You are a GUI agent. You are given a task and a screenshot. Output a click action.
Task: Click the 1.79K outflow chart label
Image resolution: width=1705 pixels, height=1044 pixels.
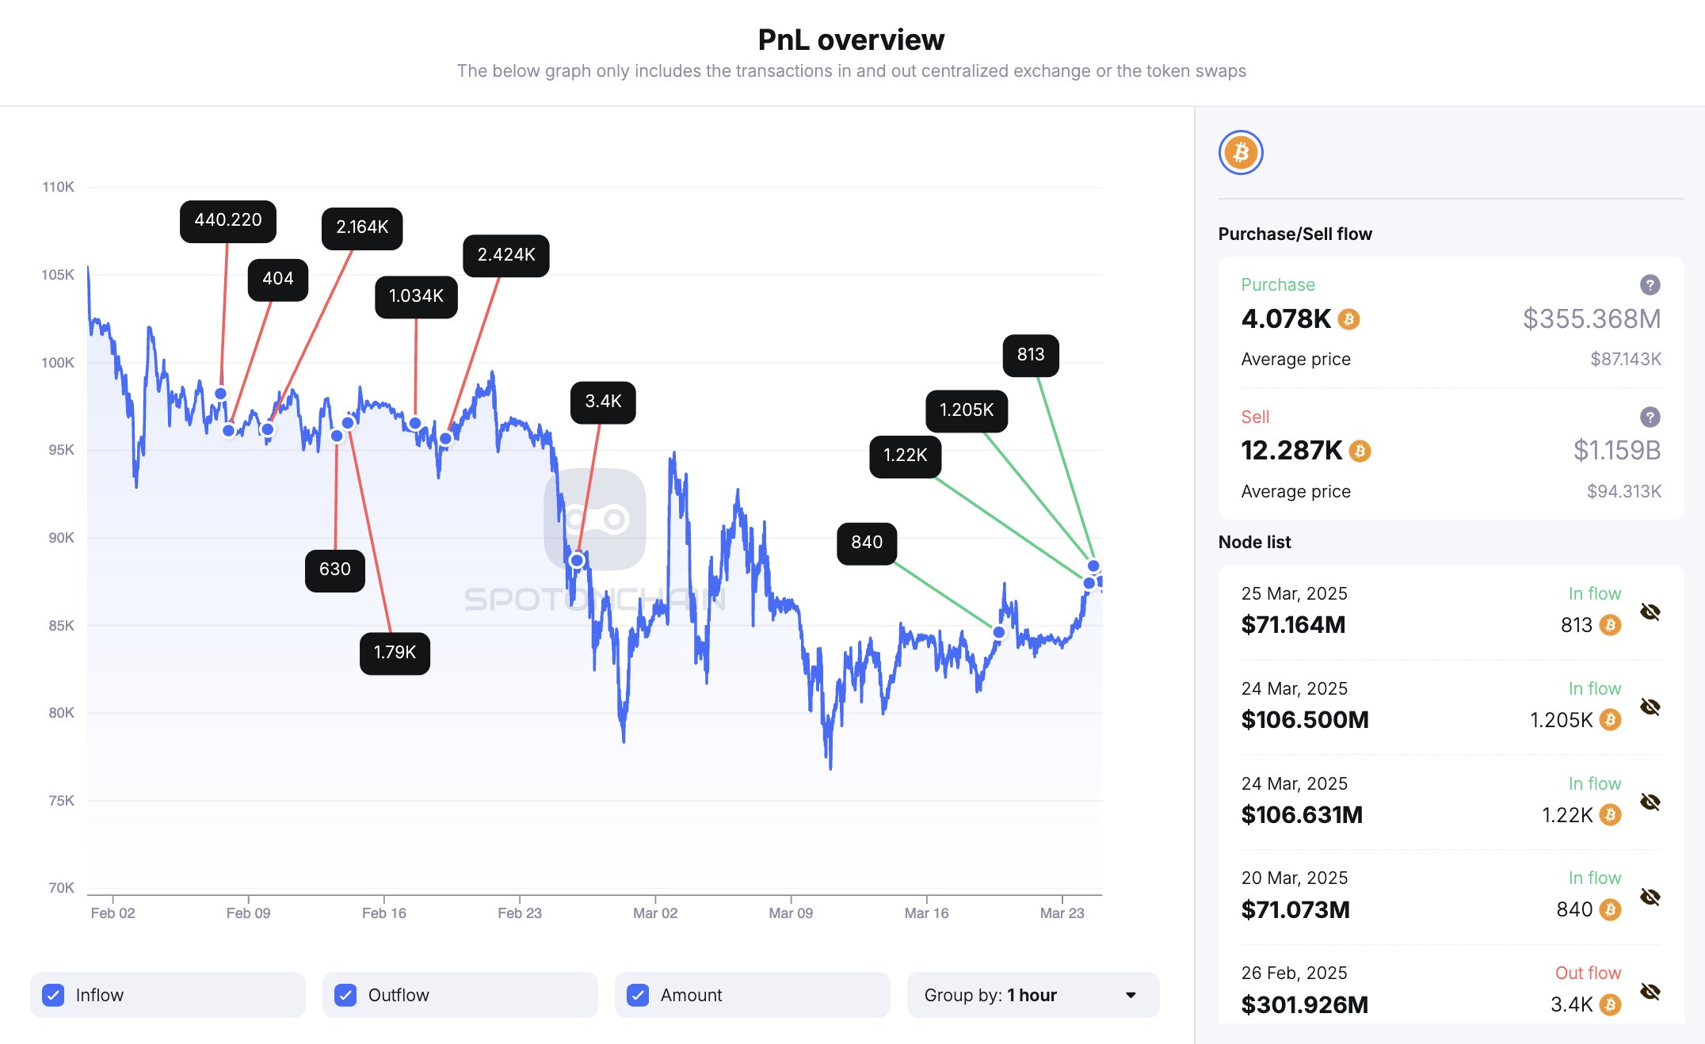[395, 653]
